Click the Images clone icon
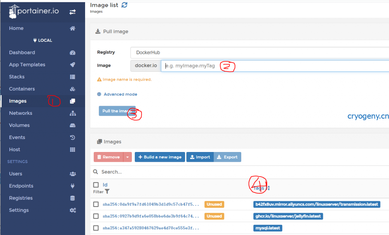389x235 pixels. pyautogui.click(x=73, y=101)
